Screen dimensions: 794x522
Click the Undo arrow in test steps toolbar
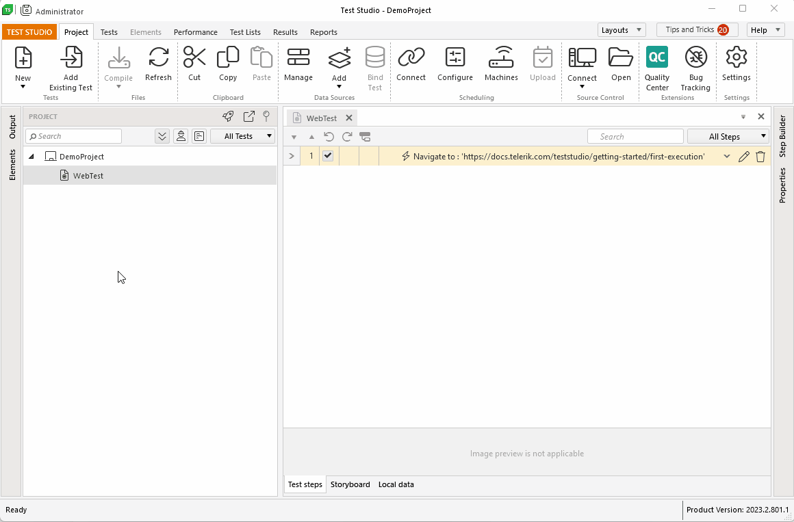coord(329,137)
